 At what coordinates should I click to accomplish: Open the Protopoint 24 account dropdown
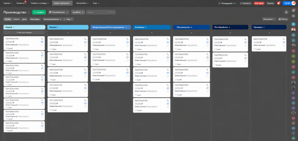click(x=228, y=3)
